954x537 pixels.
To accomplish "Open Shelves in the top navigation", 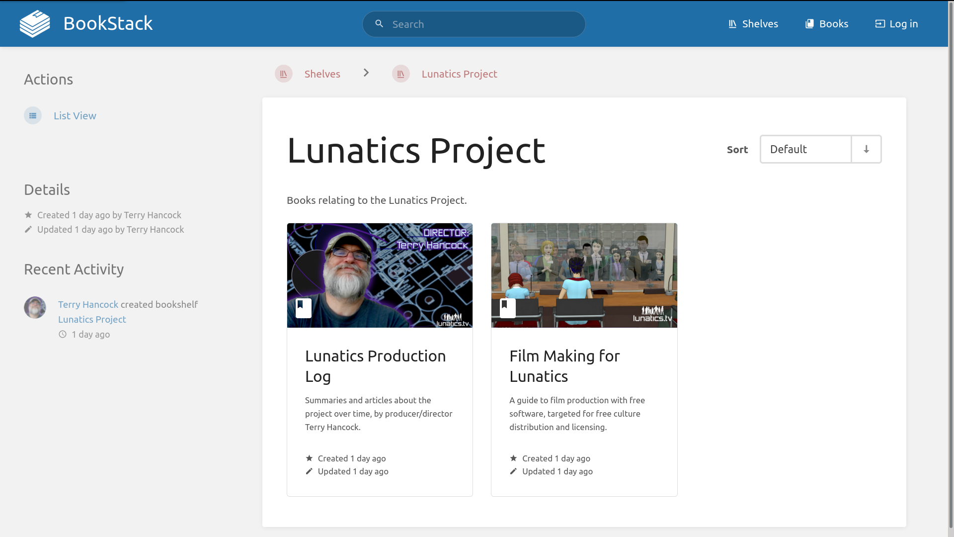I will [753, 24].
